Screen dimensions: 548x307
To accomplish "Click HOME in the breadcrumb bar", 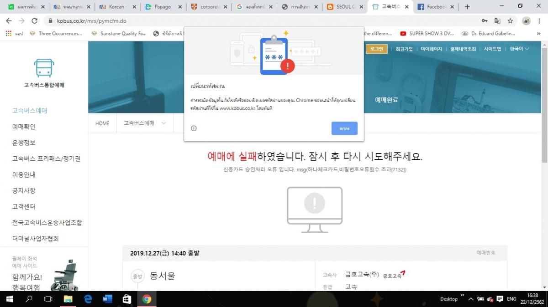I will point(102,123).
